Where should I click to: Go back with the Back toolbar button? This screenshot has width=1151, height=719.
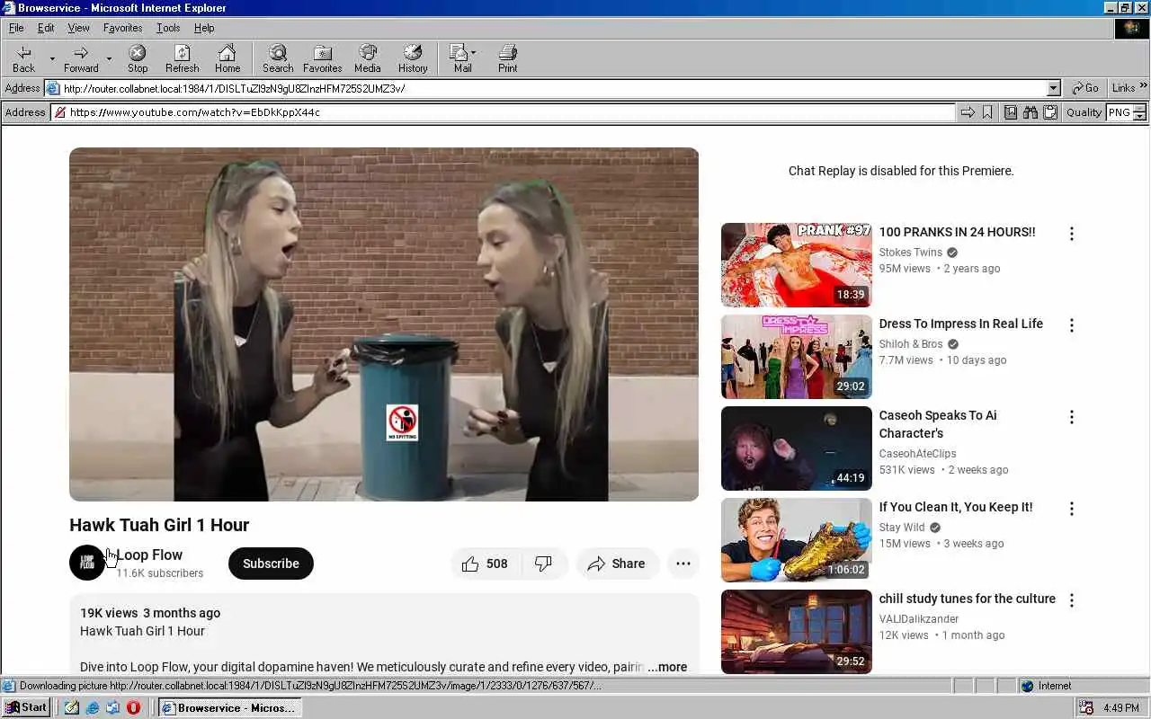tap(24, 58)
